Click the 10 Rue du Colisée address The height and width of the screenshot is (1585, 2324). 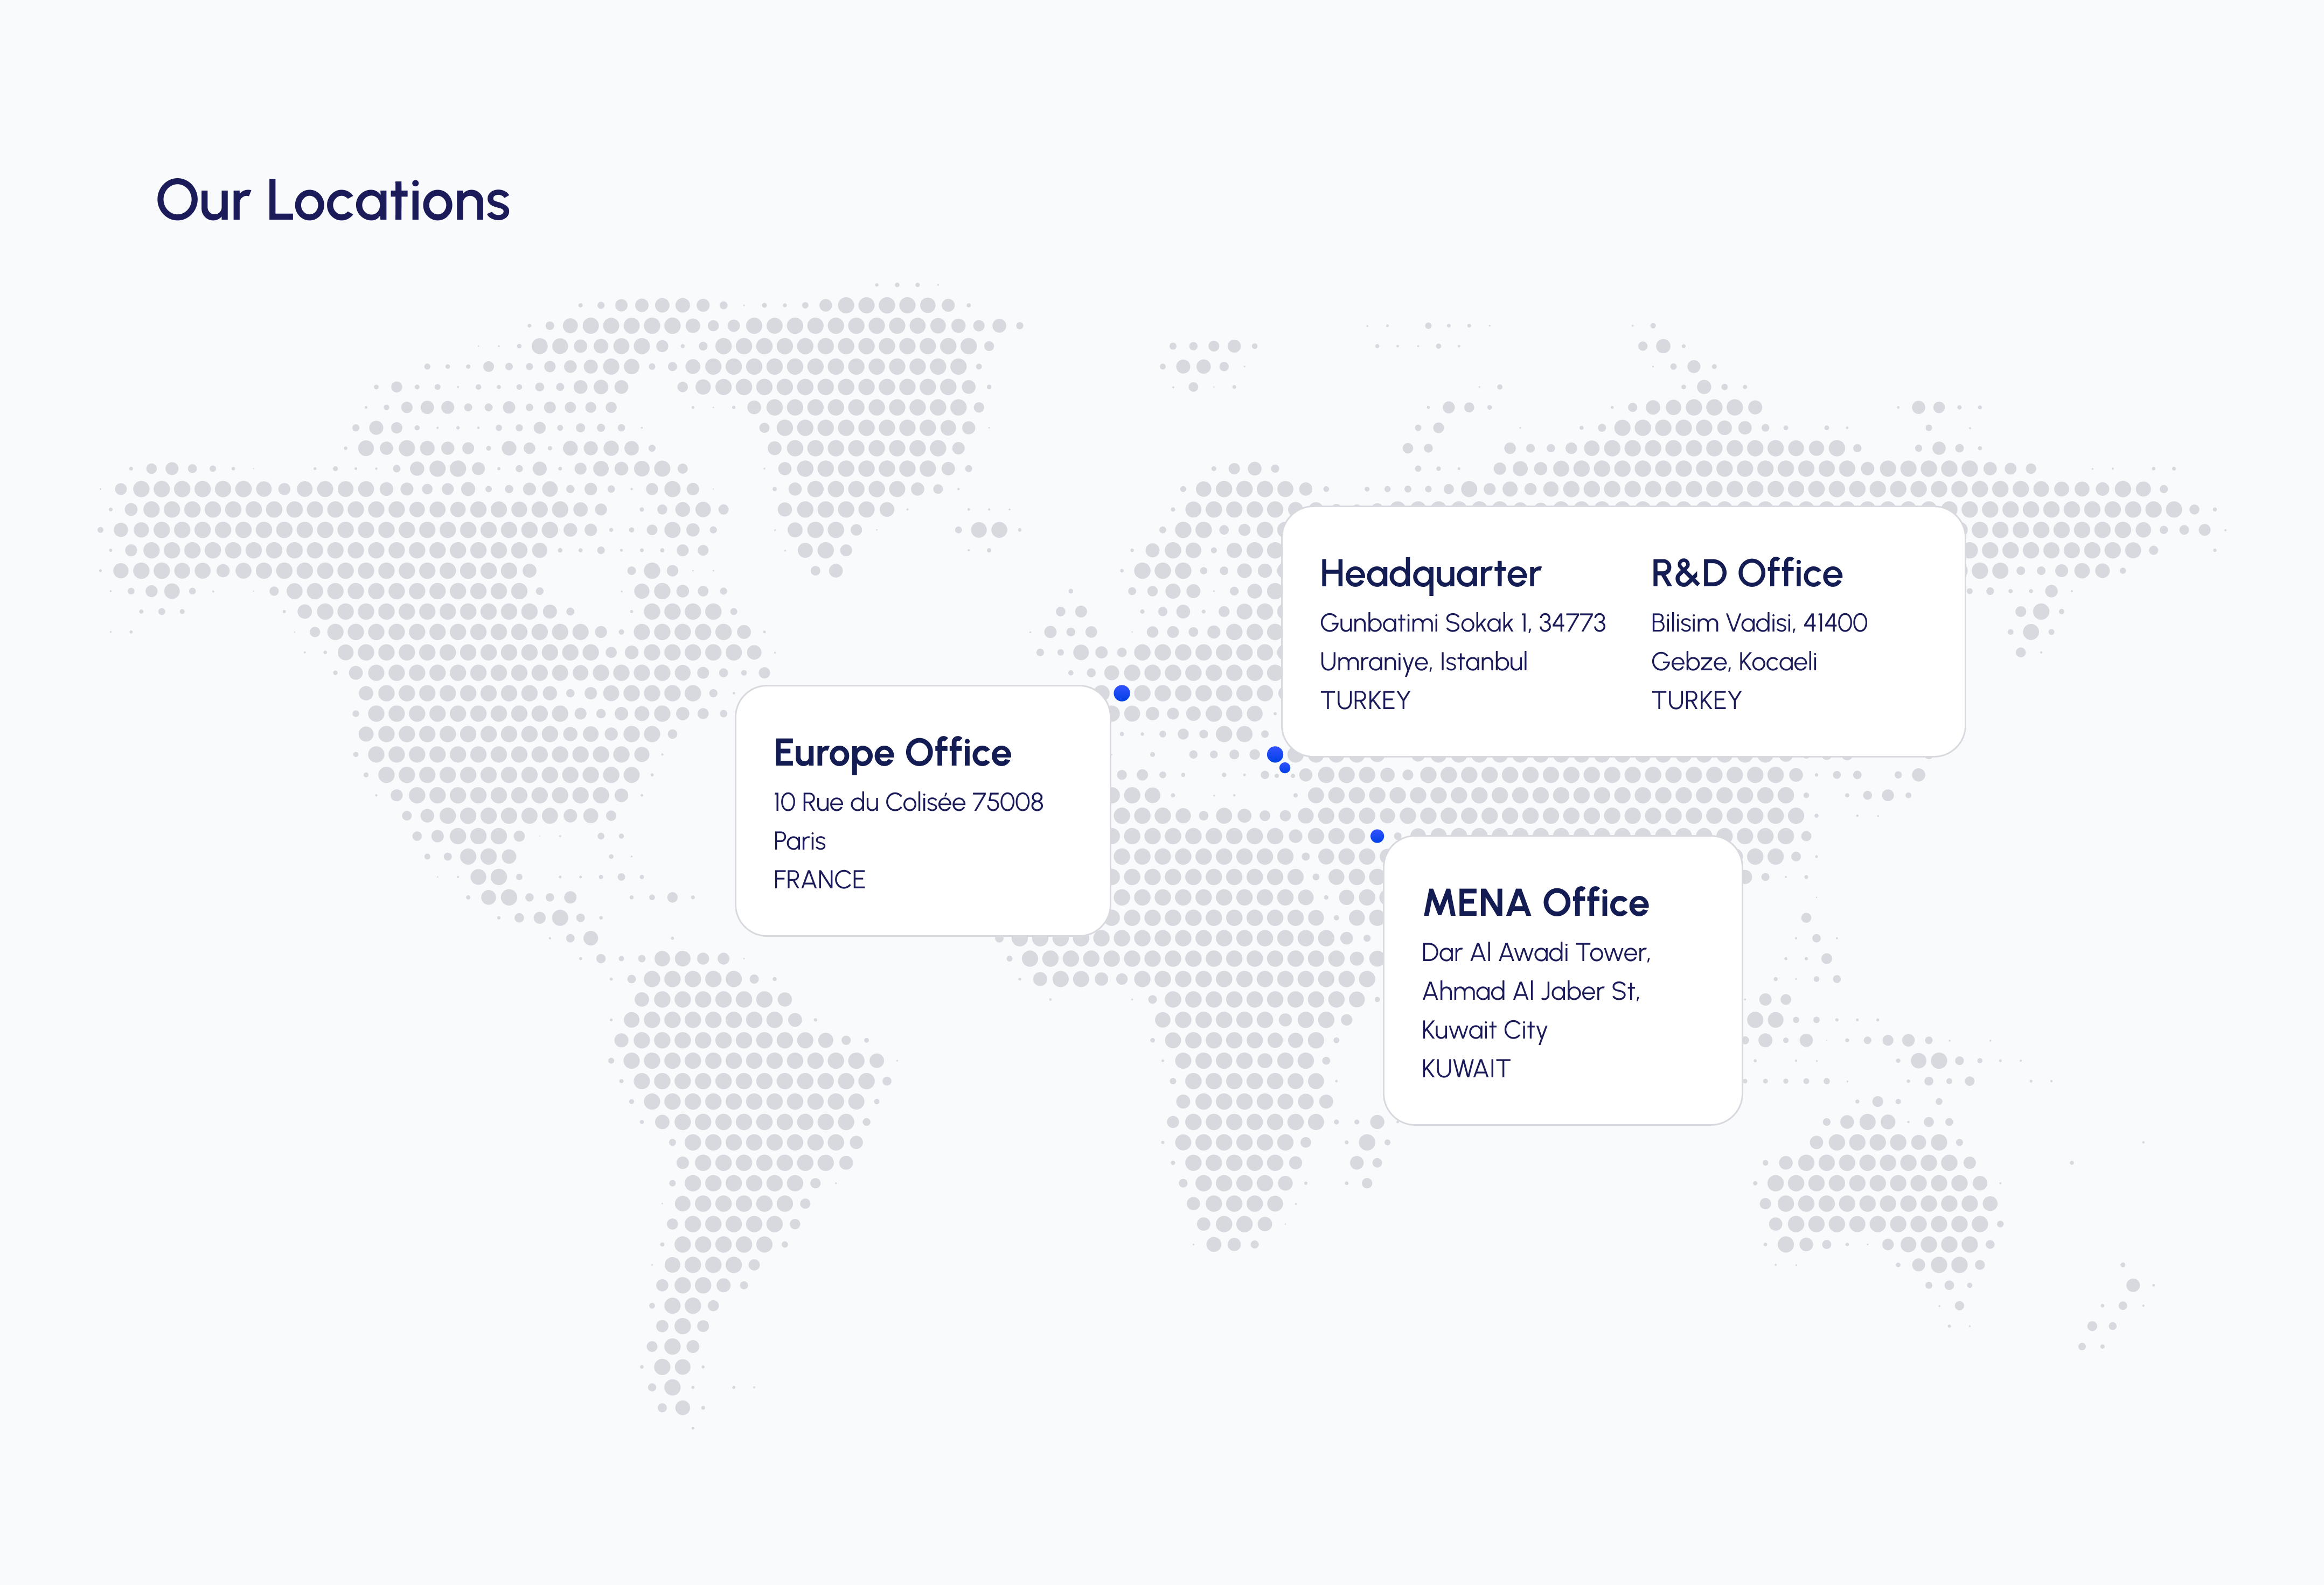pyautogui.click(x=908, y=802)
